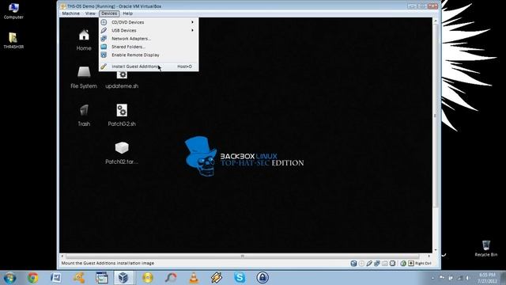This screenshot has width=506, height=285.
Task: Click hard disk activity status icon
Action: [353, 264]
